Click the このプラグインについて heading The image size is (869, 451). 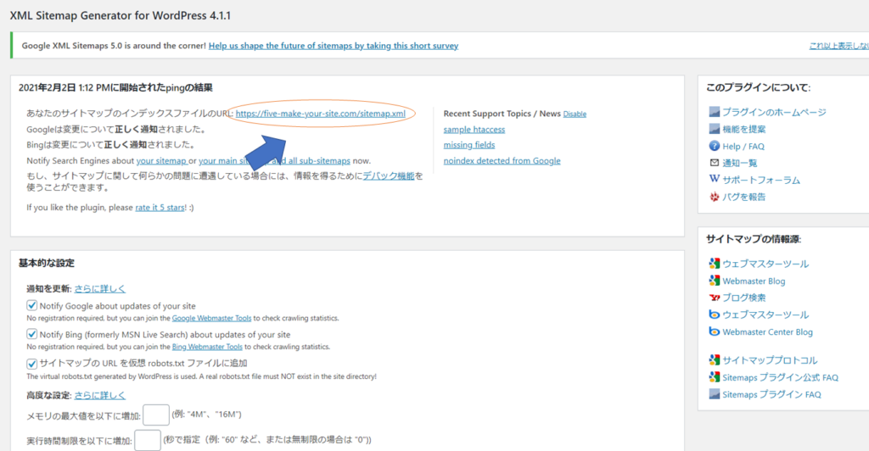click(758, 87)
